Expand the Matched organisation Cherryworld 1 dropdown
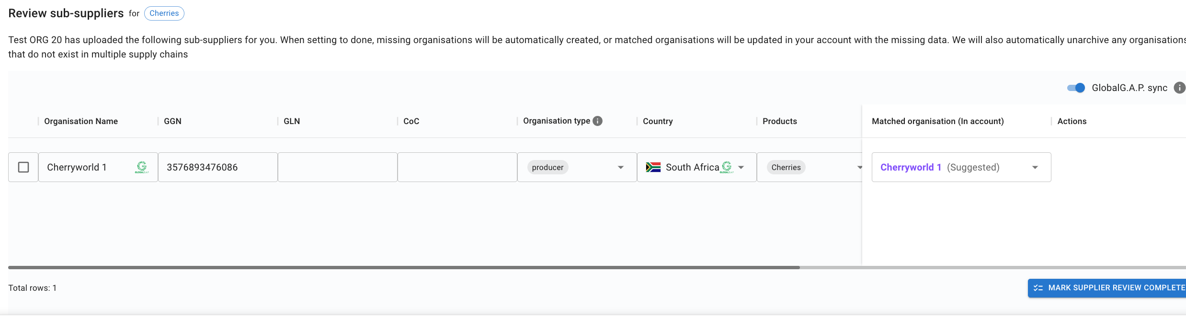This screenshot has width=1186, height=320. (1035, 167)
